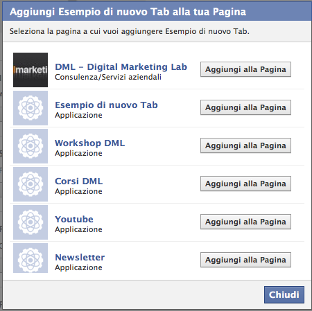Close the dialog with Chiudi button

[284, 294]
